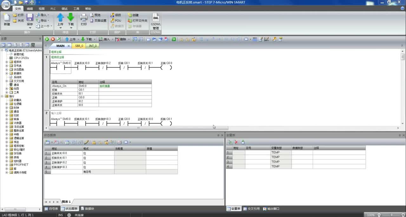Viewport: 406px width, 217px height.
Task: Click the 保存 (Save) floppy disk icon
Action: click(30, 17)
